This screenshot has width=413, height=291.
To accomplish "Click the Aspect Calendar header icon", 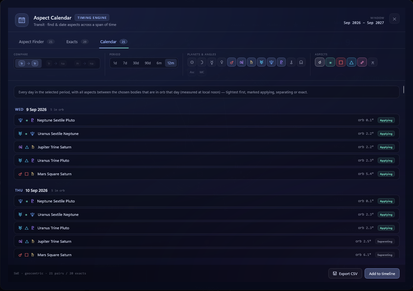I will 22,20.
